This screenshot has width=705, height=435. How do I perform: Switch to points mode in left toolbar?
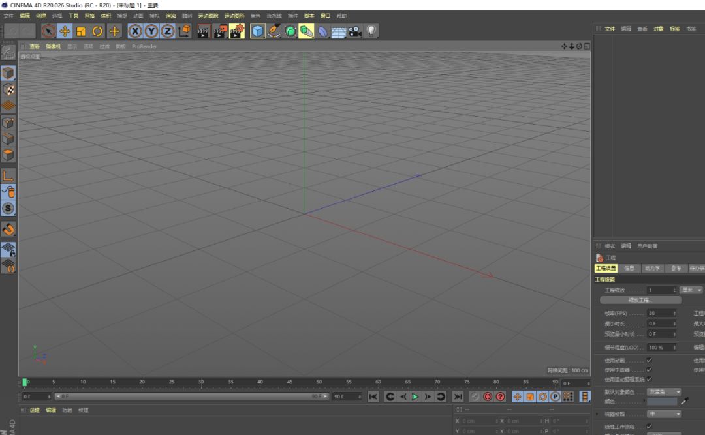(8, 122)
